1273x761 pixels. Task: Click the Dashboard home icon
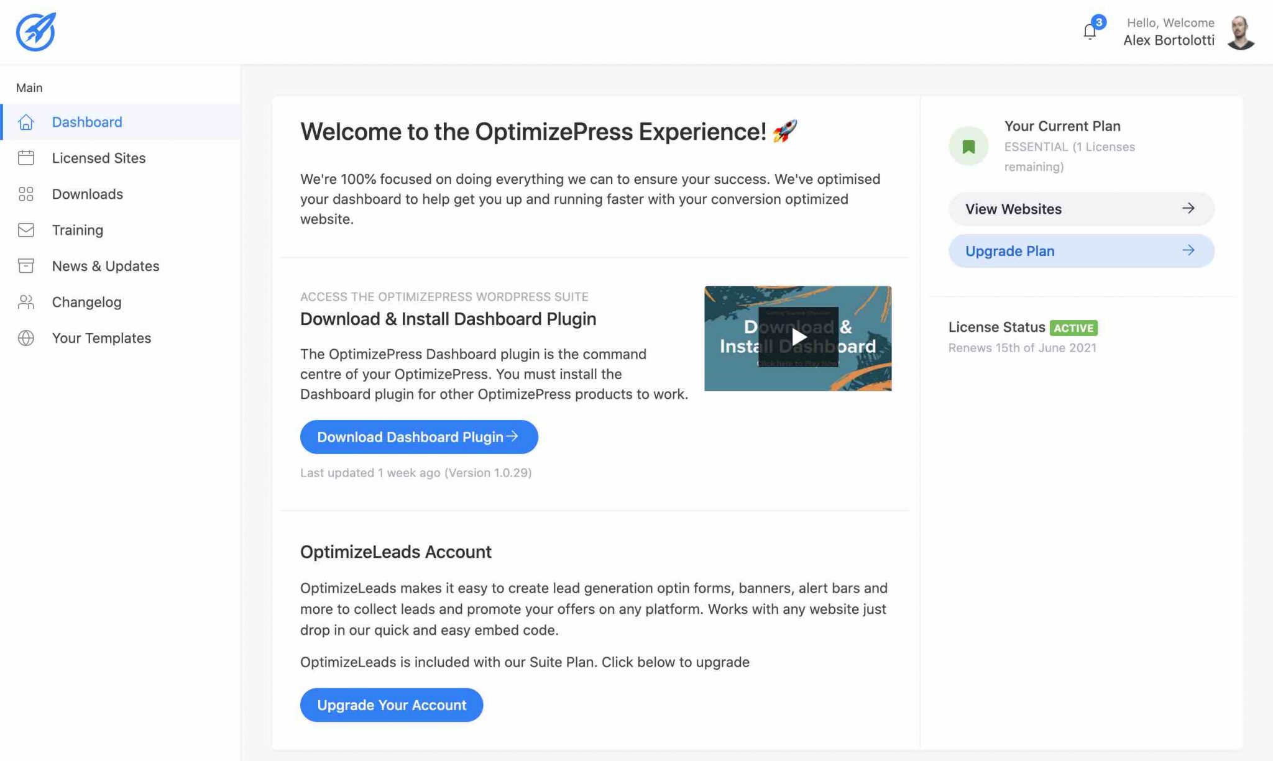coord(26,122)
